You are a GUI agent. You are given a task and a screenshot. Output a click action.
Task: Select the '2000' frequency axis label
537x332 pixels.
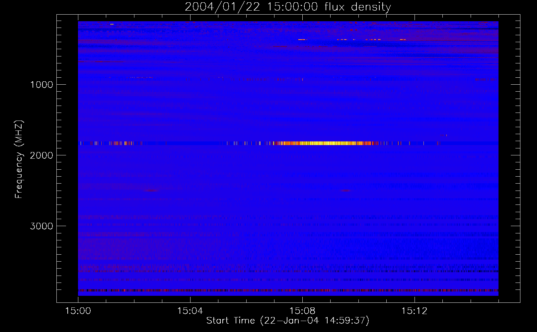(x=41, y=155)
